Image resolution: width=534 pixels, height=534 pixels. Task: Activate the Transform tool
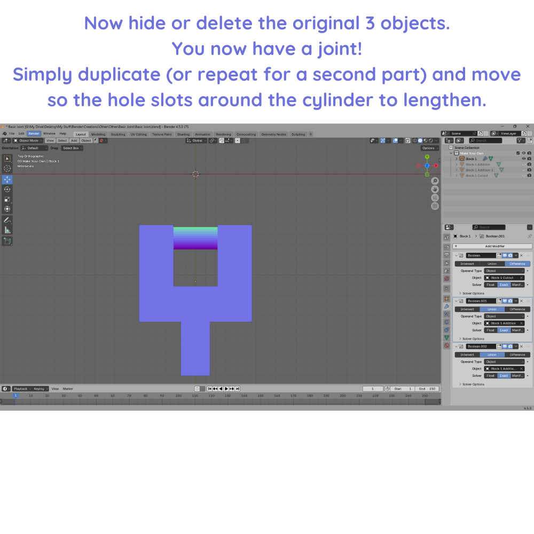[x=7, y=209]
